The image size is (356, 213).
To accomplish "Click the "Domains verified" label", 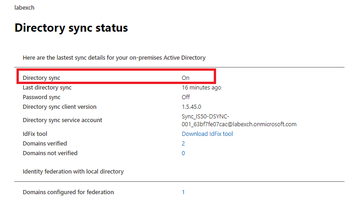I will pos(44,144).
